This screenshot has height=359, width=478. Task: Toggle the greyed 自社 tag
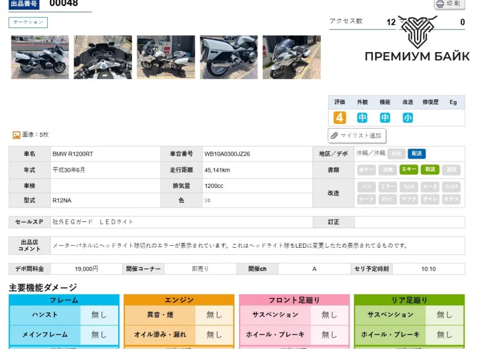(397, 154)
